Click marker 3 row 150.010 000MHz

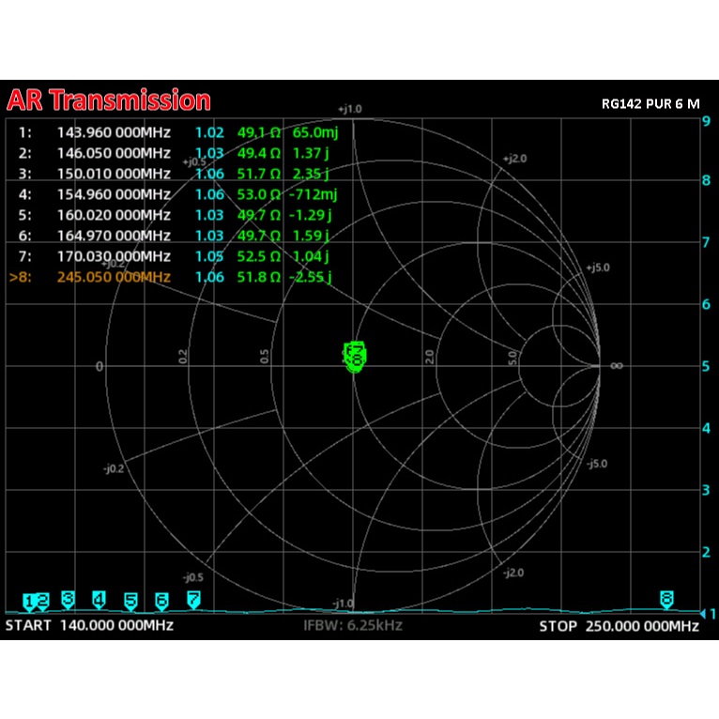pos(174,174)
